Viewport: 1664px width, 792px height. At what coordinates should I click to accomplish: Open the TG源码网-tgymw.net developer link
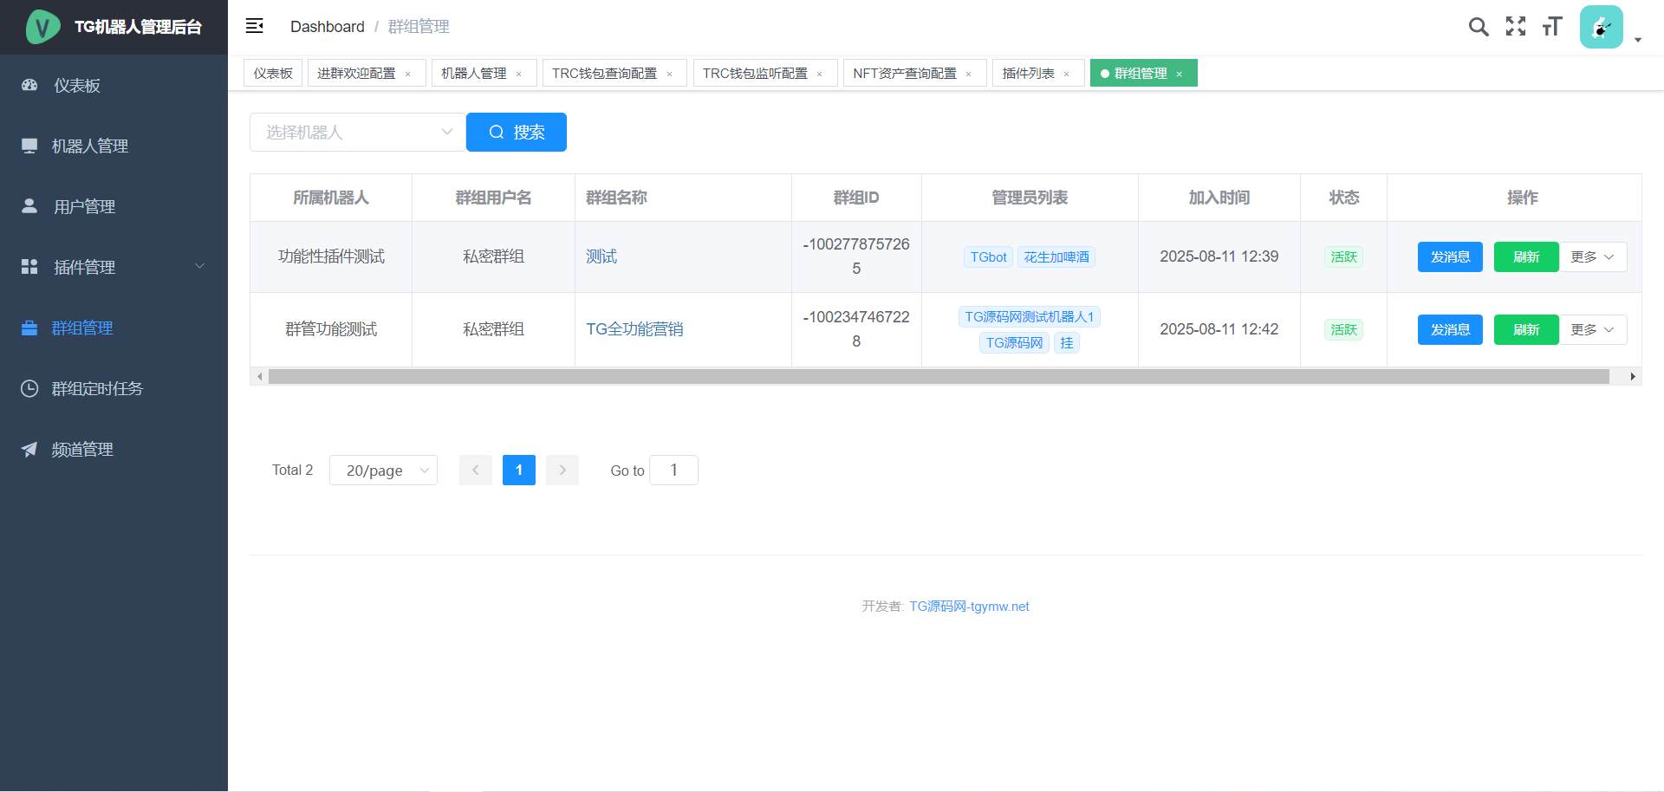point(969,607)
